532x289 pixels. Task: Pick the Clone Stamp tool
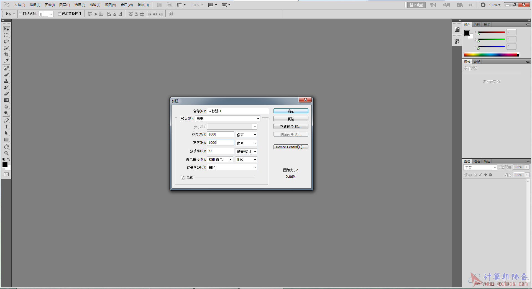tap(6, 81)
